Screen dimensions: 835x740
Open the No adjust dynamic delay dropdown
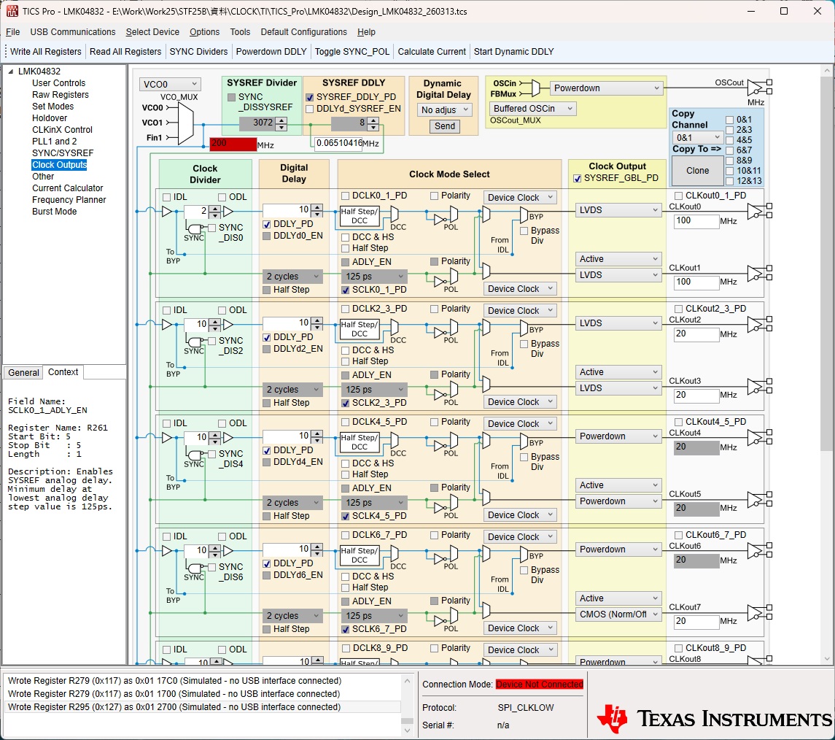[x=445, y=109]
